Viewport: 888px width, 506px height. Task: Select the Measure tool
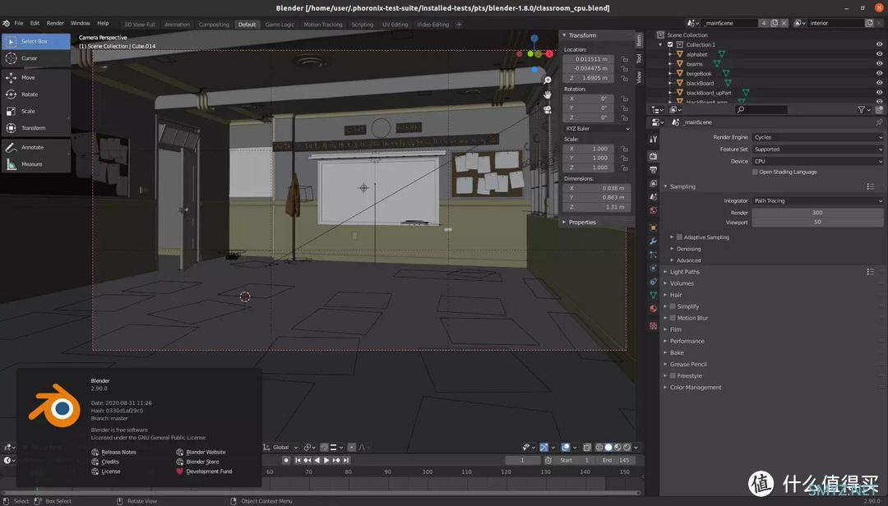36,164
